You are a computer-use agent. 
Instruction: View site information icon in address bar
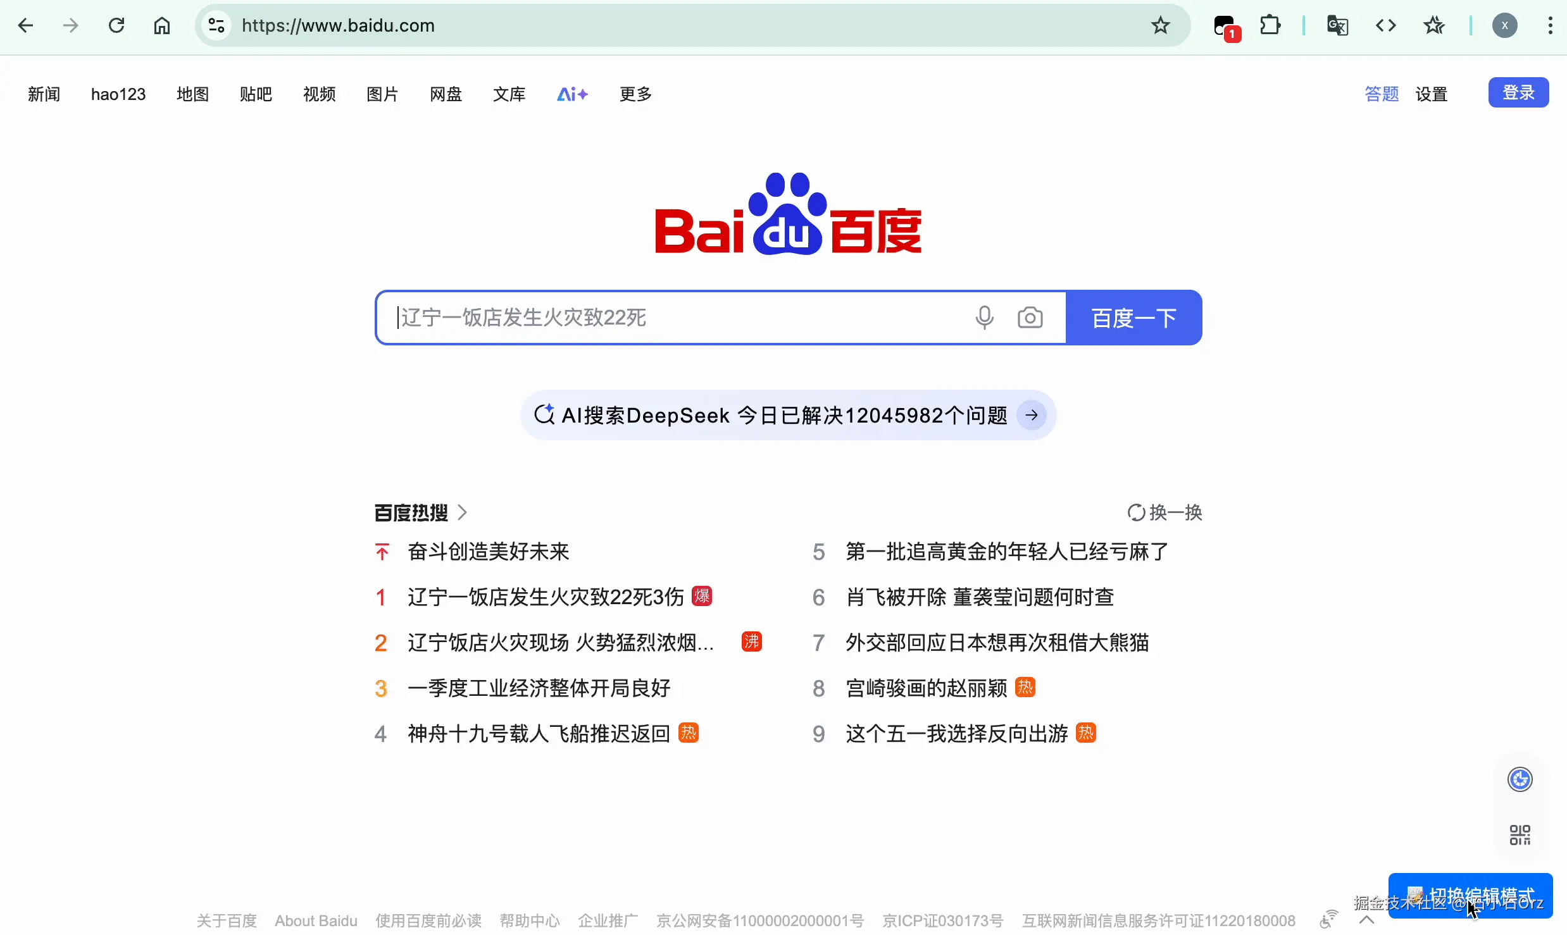pyautogui.click(x=216, y=25)
